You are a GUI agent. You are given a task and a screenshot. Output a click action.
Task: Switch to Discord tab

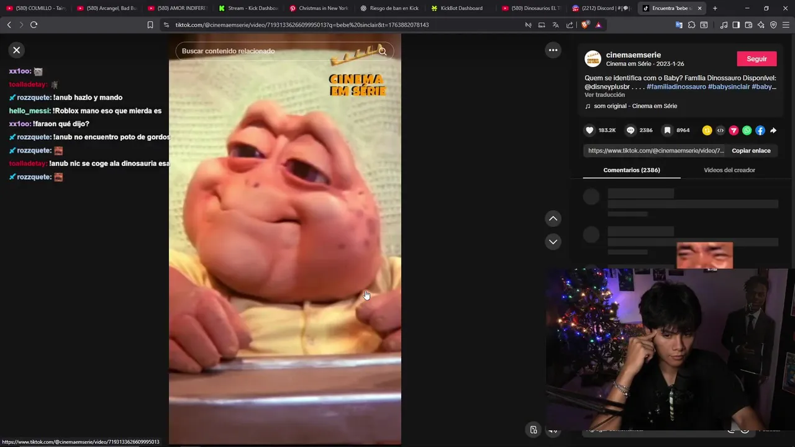[602, 8]
